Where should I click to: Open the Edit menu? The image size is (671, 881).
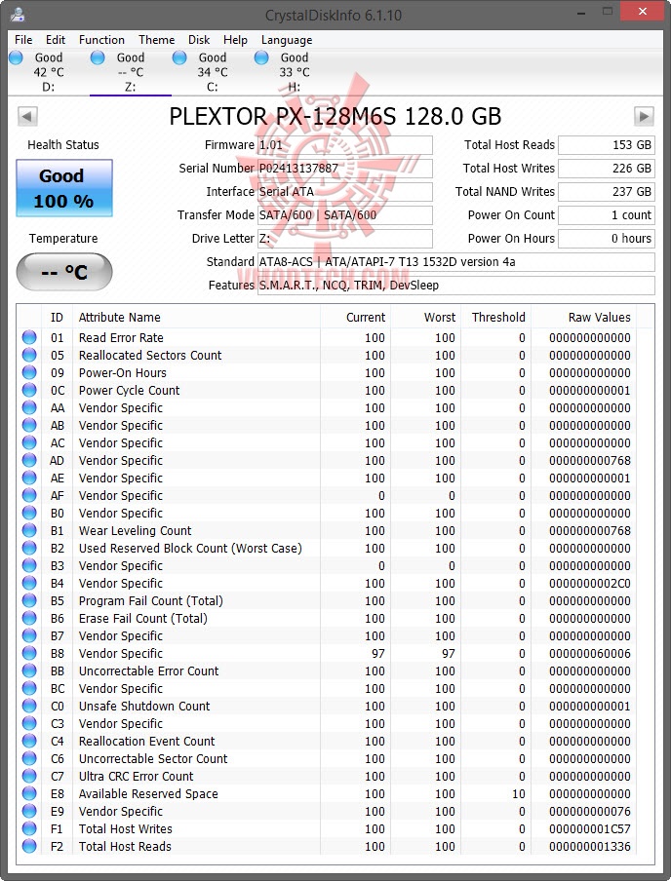tap(56, 40)
